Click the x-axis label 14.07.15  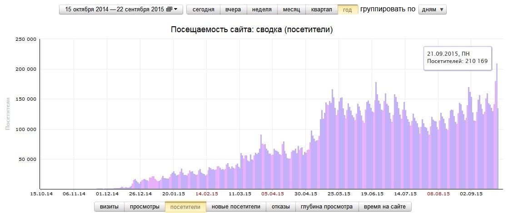click(x=405, y=194)
